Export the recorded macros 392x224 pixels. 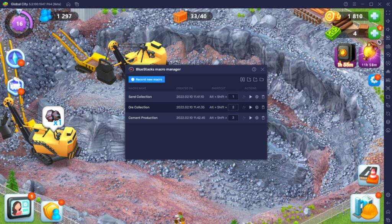coord(256,79)
